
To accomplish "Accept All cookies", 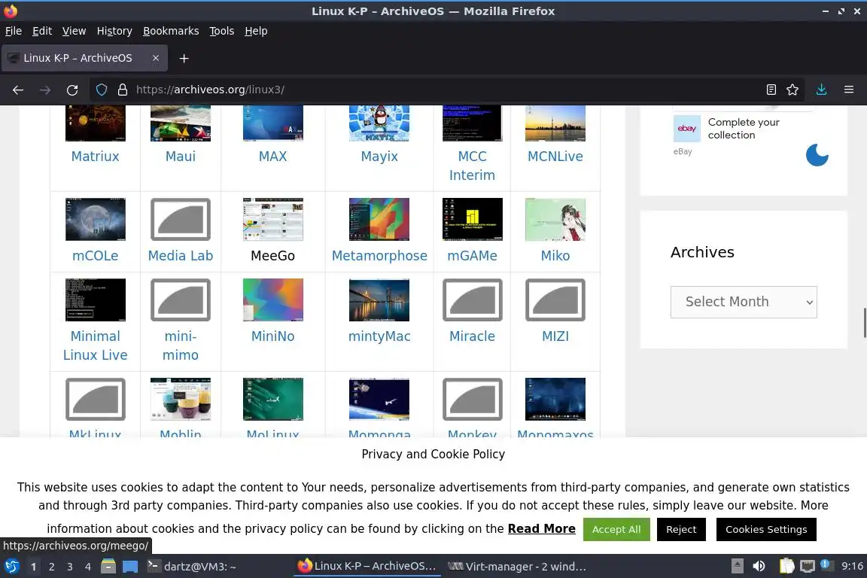I will click(616, 529).
